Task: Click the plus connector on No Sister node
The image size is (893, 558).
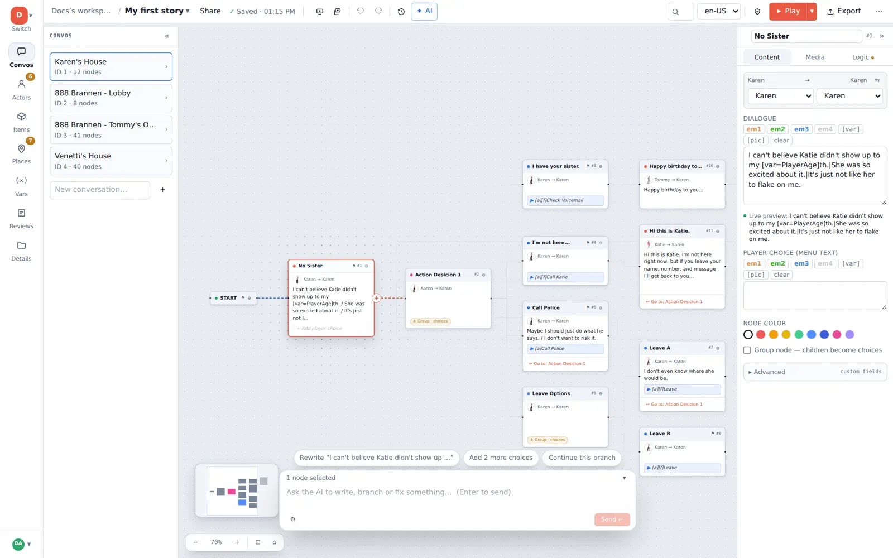Action: pos(376,298)
